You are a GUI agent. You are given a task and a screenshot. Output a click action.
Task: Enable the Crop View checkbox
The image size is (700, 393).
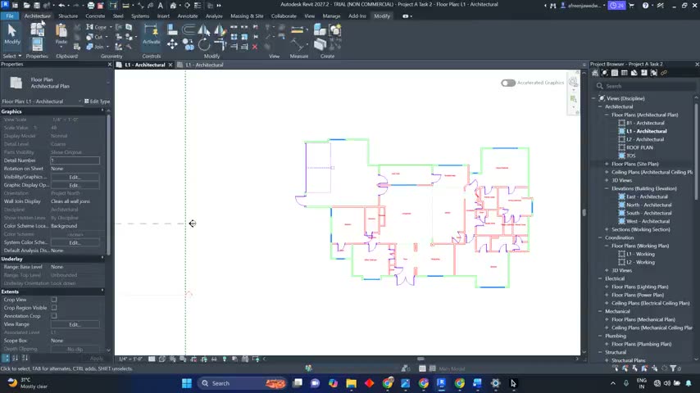54,300
